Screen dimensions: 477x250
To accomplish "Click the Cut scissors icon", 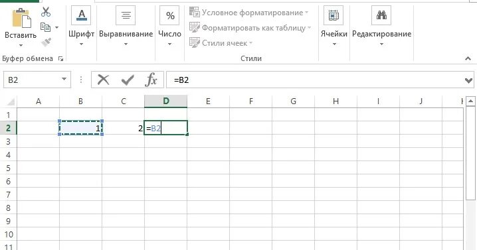I will [46, 12].
